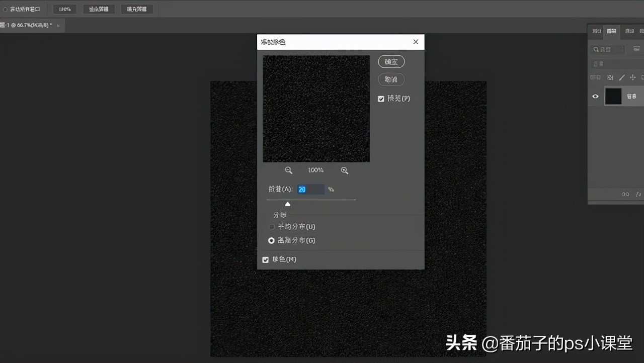Click the 数量 amount percentage input field
The image size is (644, 363).
pyautogui.click(x=310, y=189)
